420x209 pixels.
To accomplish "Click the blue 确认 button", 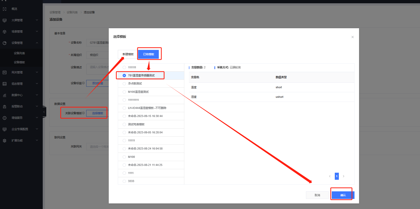I will (x=343, y=195).
